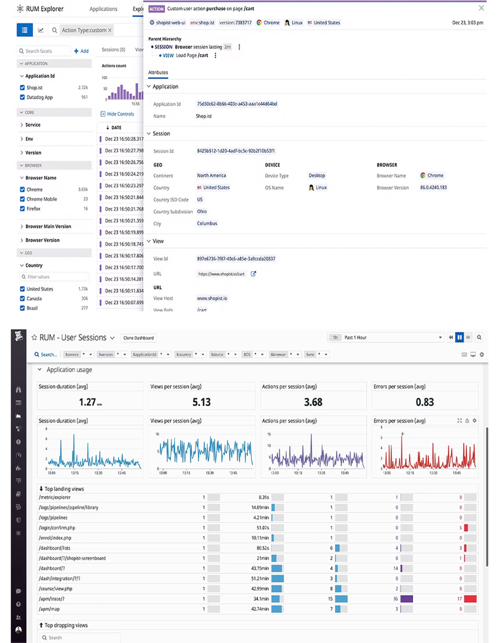The image size is (500, 643).
Task: Click the RUM Explorer logo icon
Action: tap(20, 9)
